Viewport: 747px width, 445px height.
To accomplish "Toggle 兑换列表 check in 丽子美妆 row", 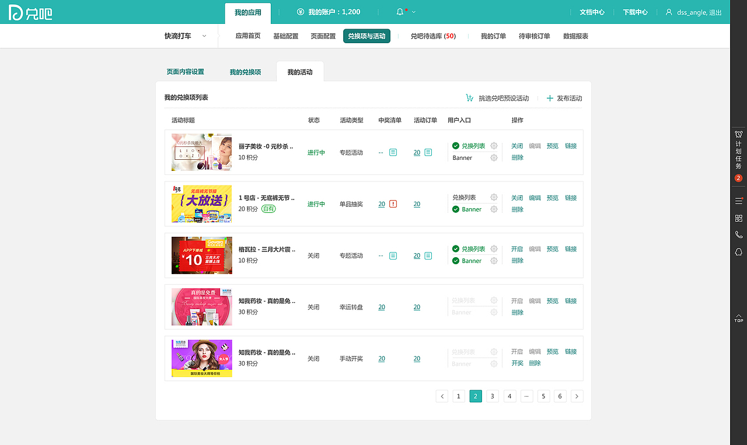I will (456, 146).
